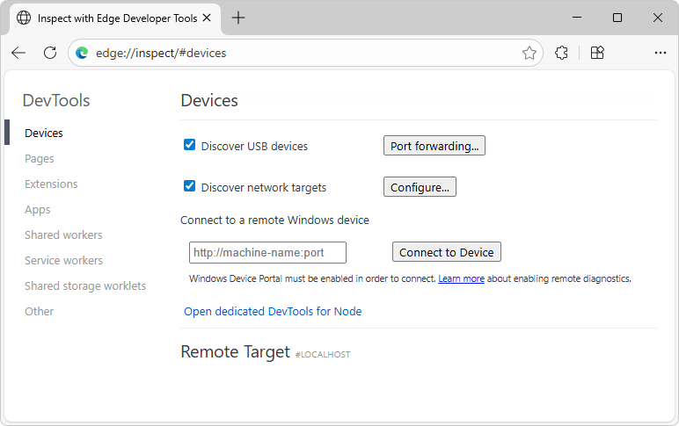This screenshot has height=426, width=679.
Task: Focus the machine-name:port input field
Action: pyautogui.click(x=267, y=253)
